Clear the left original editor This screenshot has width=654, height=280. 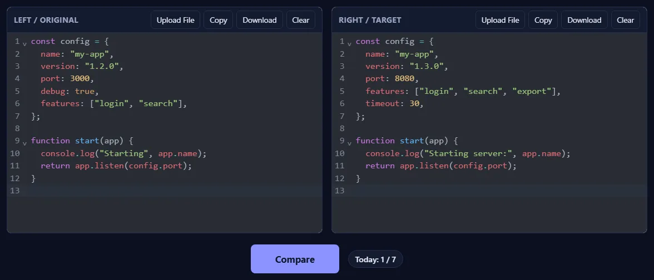pyautogui.click(x=301, y=20)
